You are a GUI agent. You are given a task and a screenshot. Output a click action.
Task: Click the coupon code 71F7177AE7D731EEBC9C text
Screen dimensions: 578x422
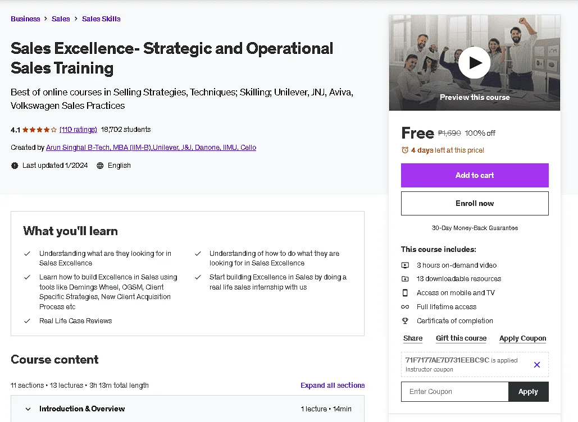pyautogui.click(x=447, y=360)
